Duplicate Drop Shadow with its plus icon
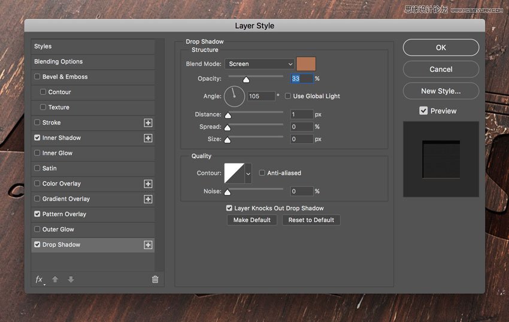This screenshot has height=322, width=509. click(x=148, y=245)
